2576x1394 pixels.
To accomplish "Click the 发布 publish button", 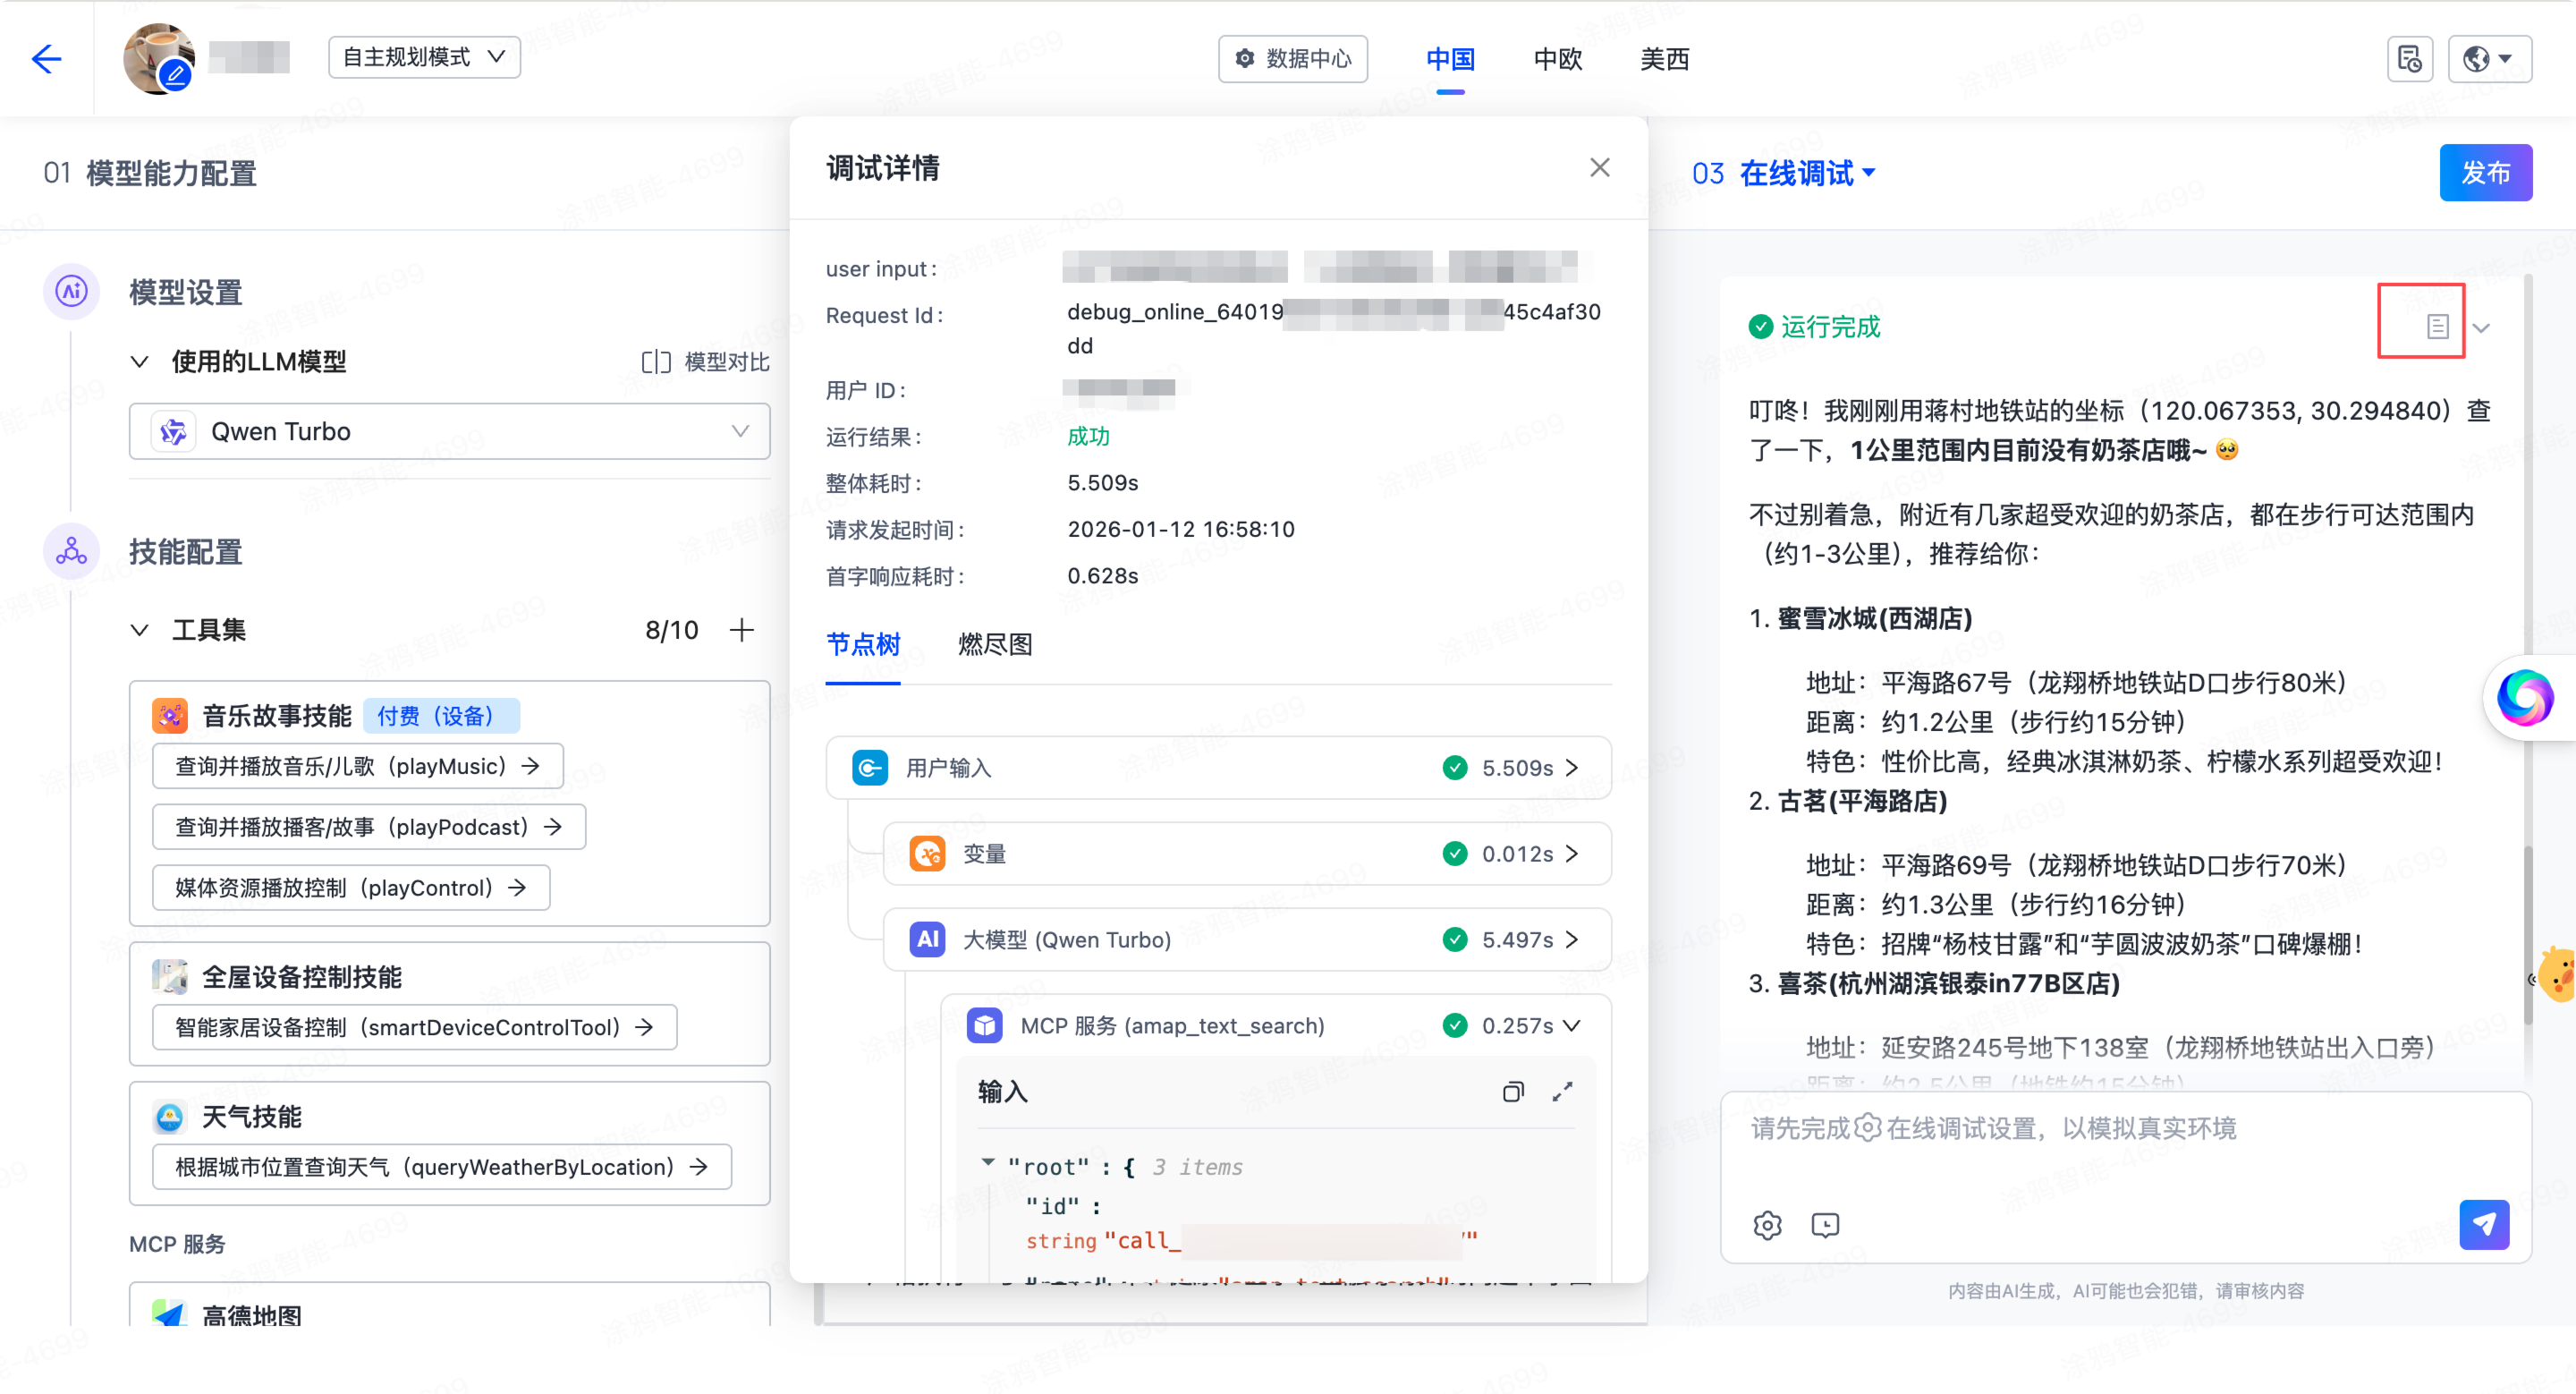I will pyautogui.click(x=2486, y=172).
